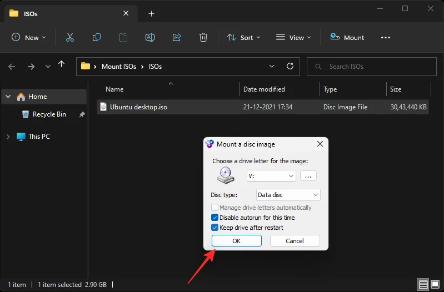
Task: Sort by the Type column header
Action: pyautogui.click(x=330, y=89)
